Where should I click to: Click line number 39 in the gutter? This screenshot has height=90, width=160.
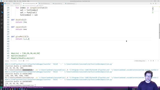pos(8,39)
